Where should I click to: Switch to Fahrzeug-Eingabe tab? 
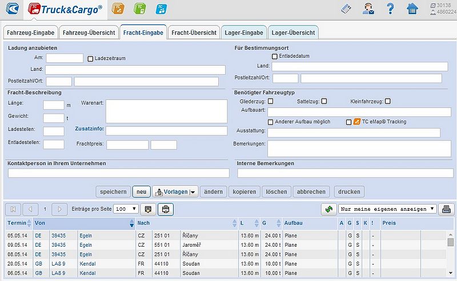coord(31,33)
